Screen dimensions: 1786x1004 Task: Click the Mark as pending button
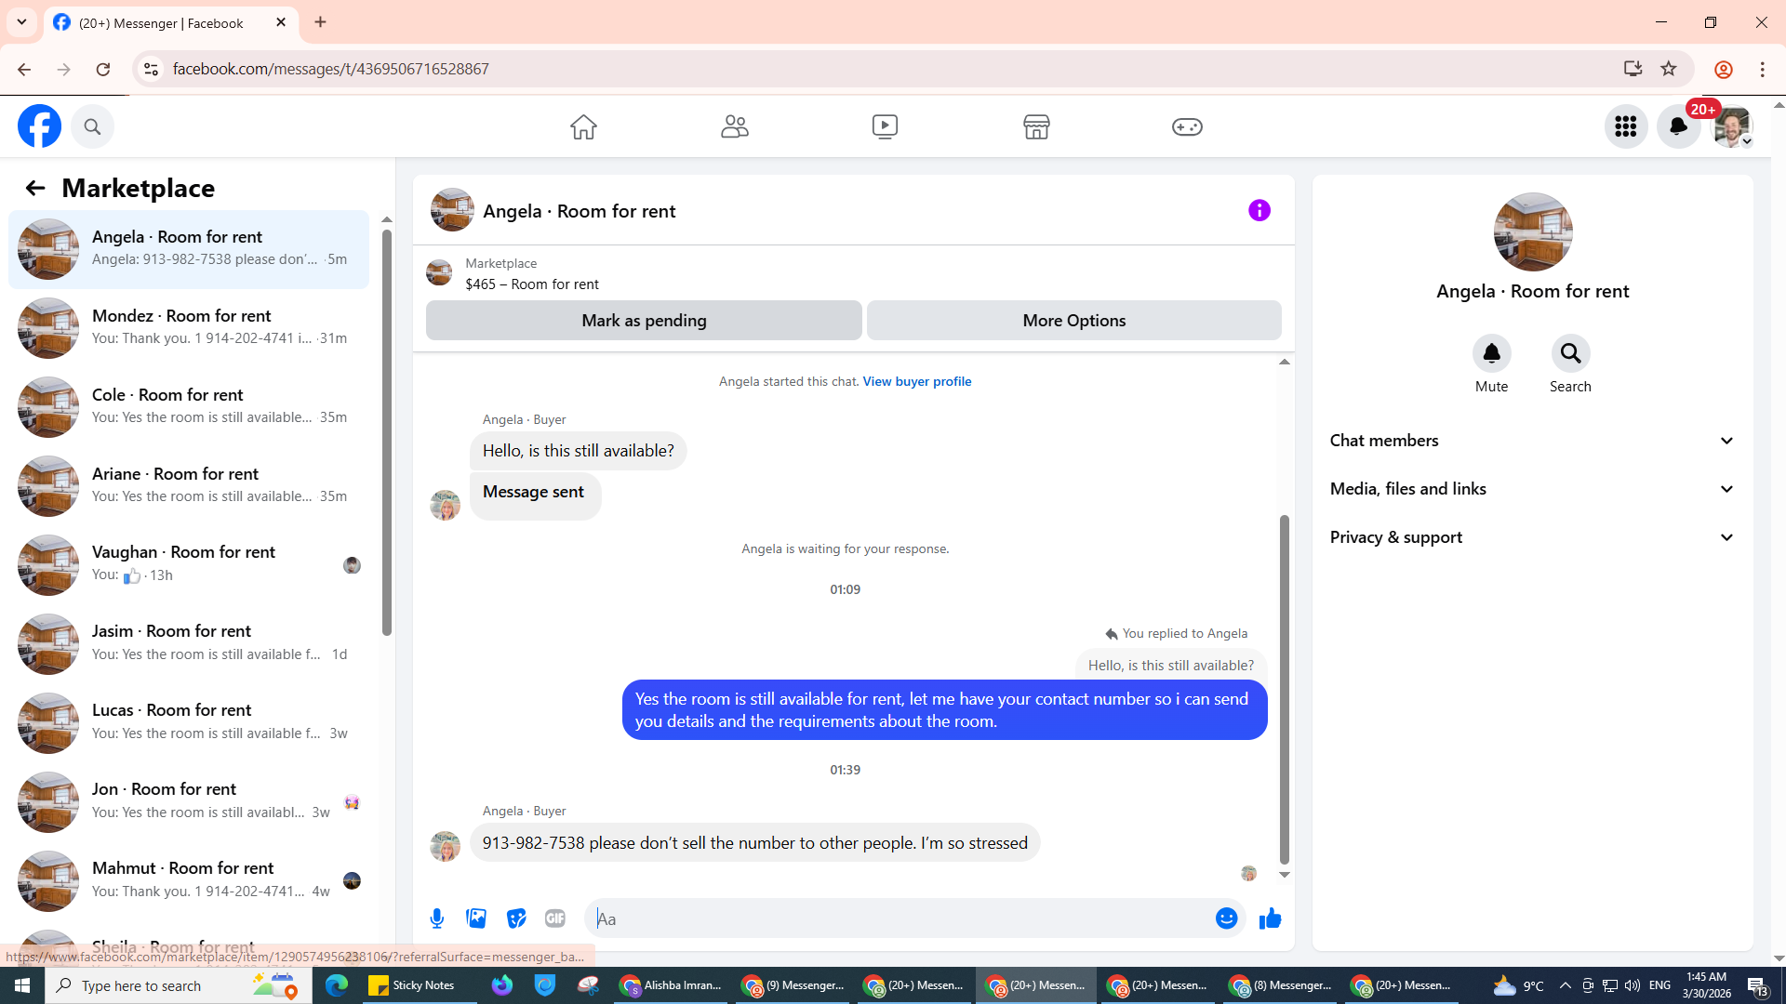click(644, 321)
